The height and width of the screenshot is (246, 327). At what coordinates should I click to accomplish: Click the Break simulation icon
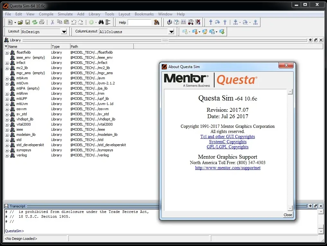point(198,22)
